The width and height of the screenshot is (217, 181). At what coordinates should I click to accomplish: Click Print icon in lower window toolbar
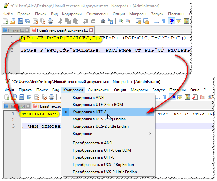coord(52,97)
